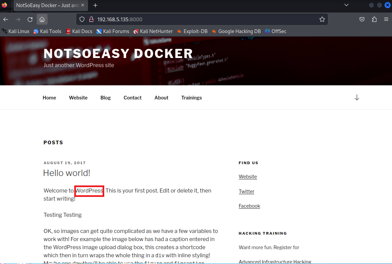Open the Exploit-DB bookmark

click(192, 31)
